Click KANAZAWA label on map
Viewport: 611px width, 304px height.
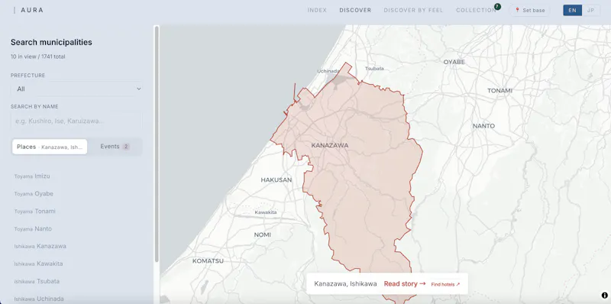[330, 145]
